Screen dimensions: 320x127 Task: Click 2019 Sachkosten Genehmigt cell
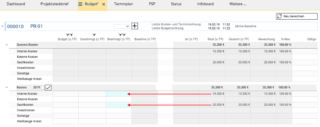coord(92,105)
